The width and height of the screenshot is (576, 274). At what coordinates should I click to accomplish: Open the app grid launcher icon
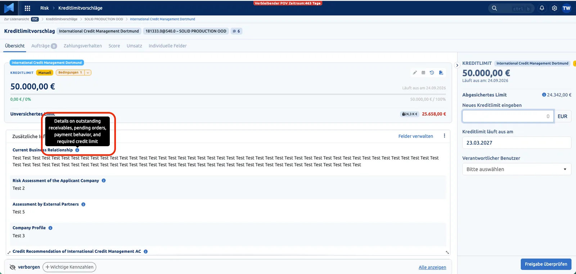27,8
